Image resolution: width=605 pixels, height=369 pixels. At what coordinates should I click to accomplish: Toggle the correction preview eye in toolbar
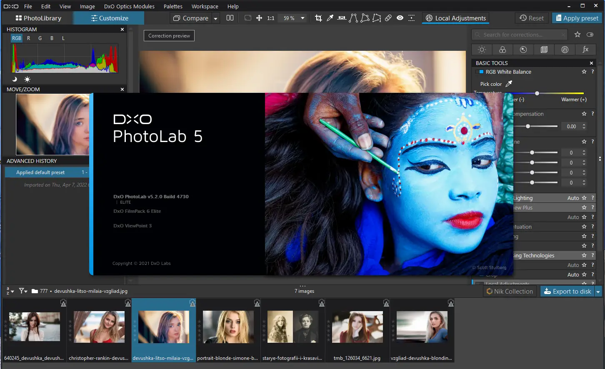400,18
